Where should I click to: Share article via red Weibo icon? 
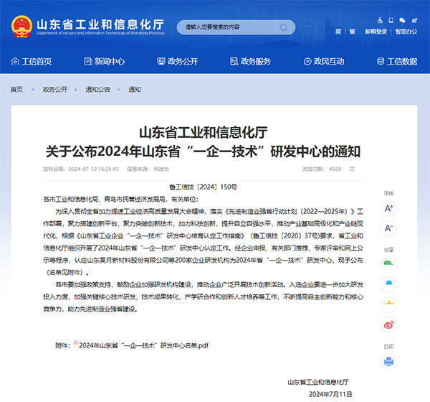coord(388,324)
